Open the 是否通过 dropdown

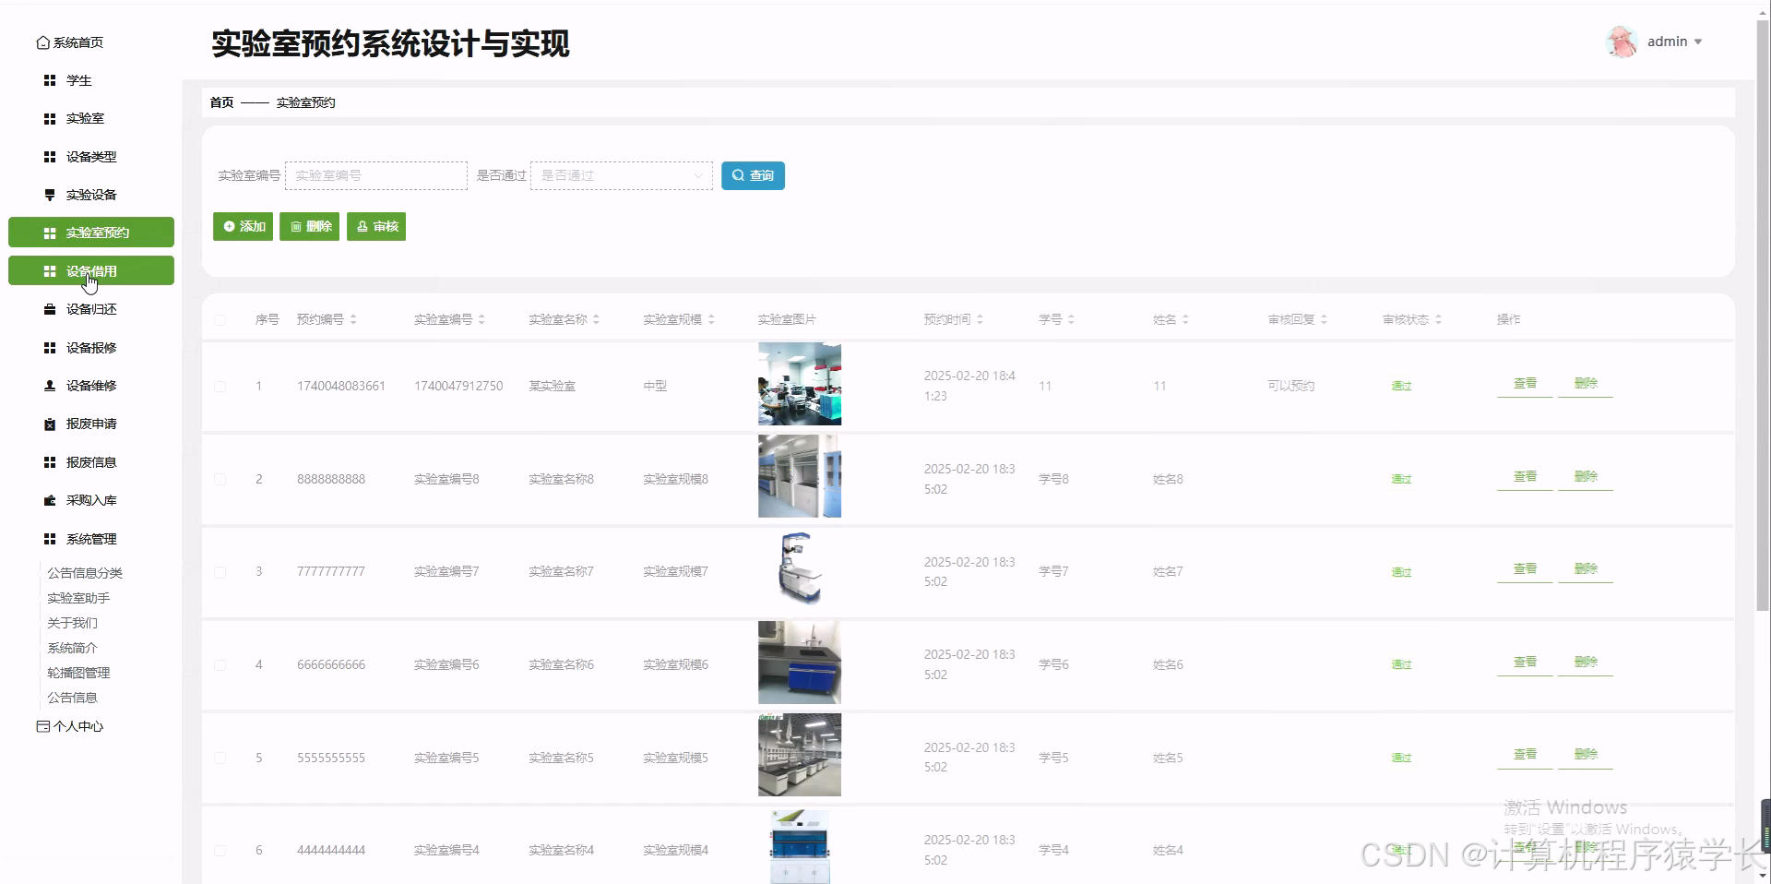[621, 175]
